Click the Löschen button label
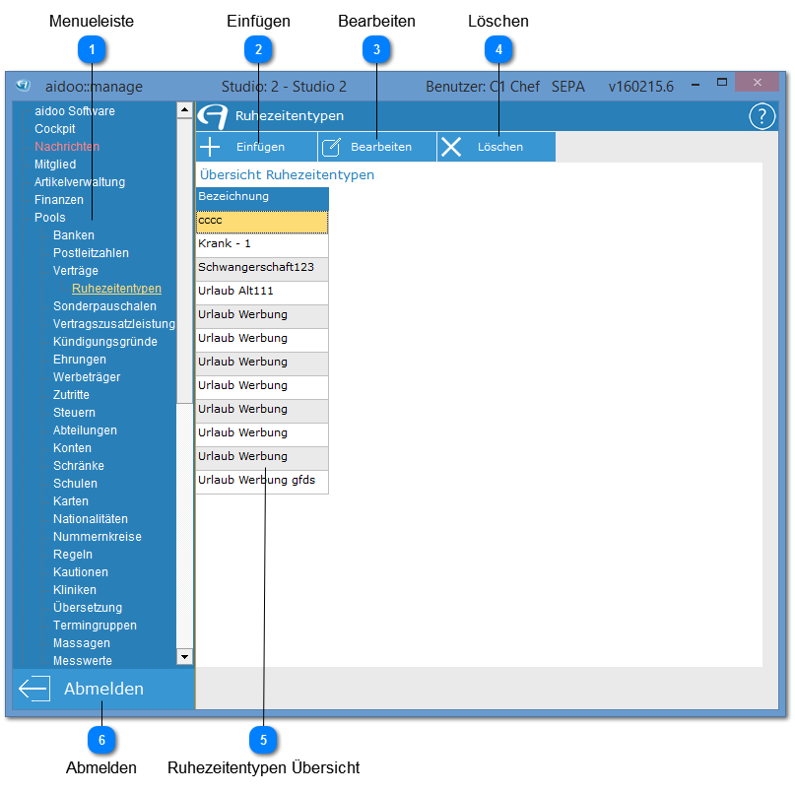The image size is (795, 793). pyautogui.click(x=499, y=147)
